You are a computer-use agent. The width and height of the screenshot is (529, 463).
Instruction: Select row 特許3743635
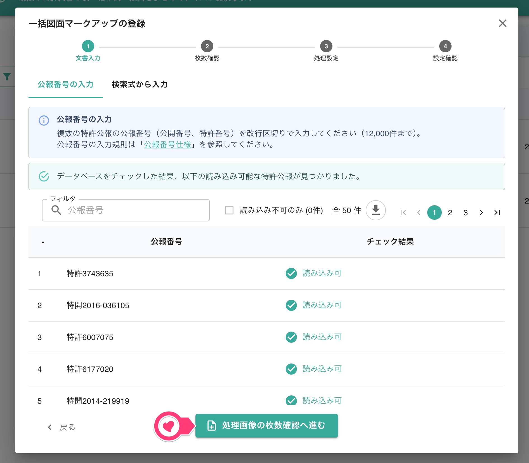click(x=267, y=273)
